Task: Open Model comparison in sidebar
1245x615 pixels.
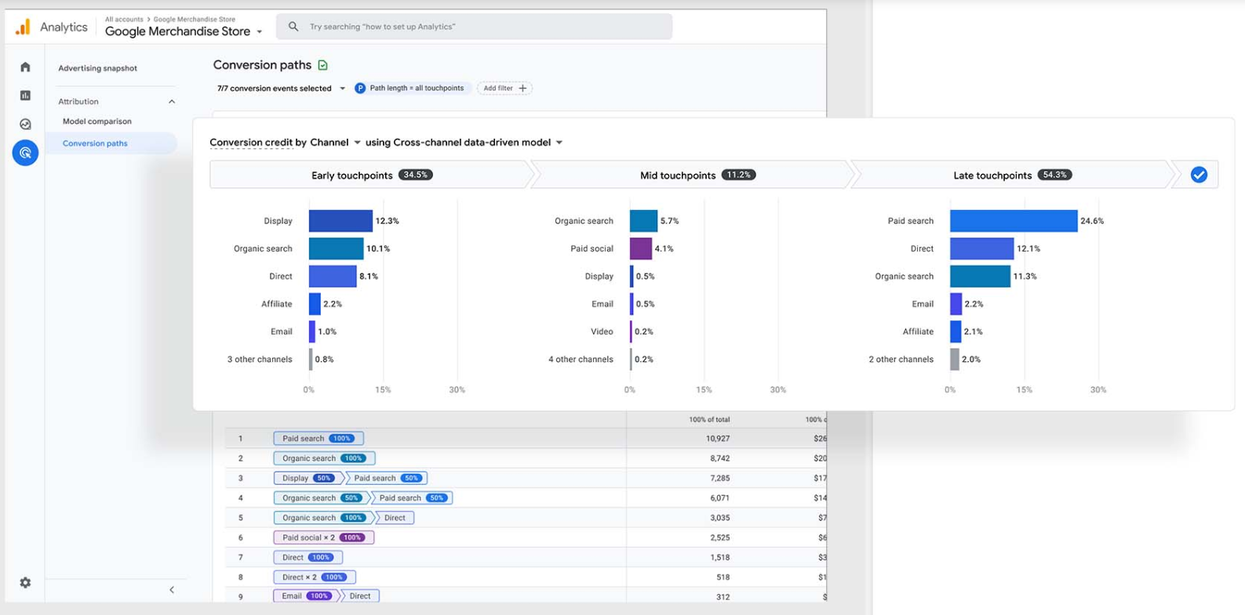Action: 97,121
